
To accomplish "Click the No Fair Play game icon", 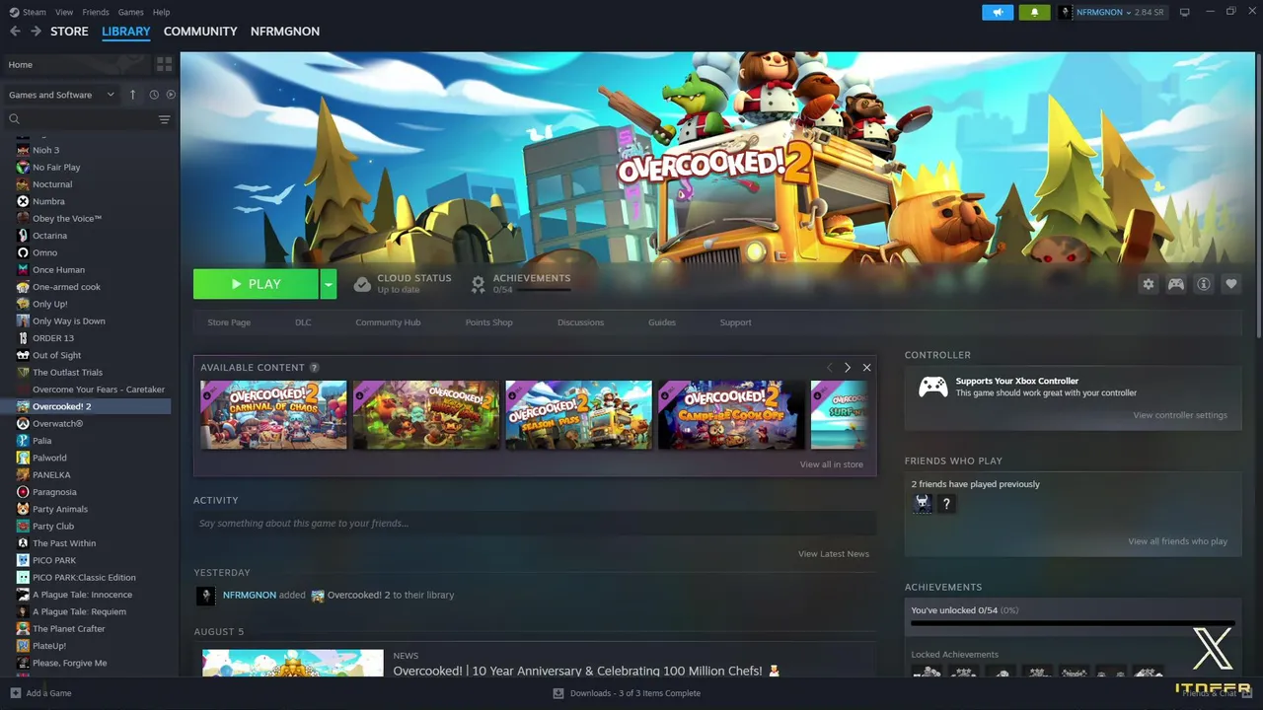I will (x=23, y=168).
